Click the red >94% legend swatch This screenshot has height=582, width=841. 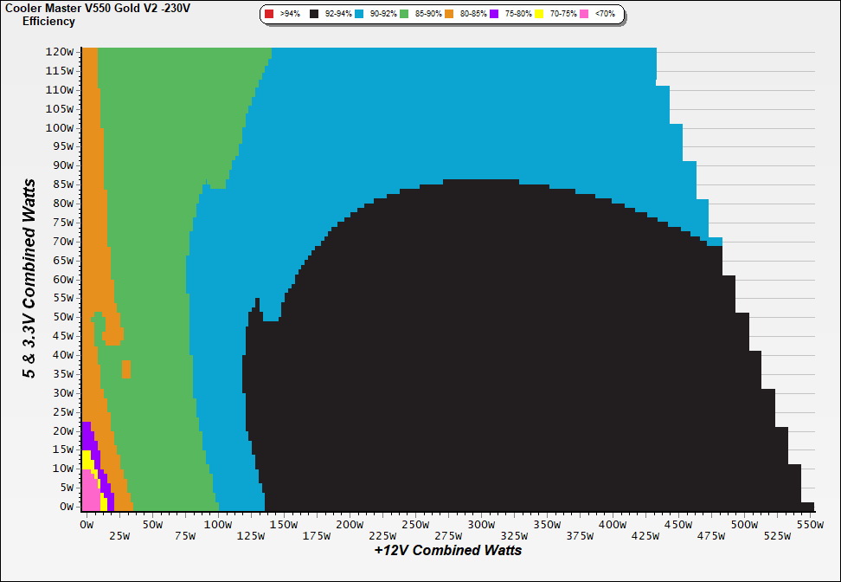[x=269, y=15]
